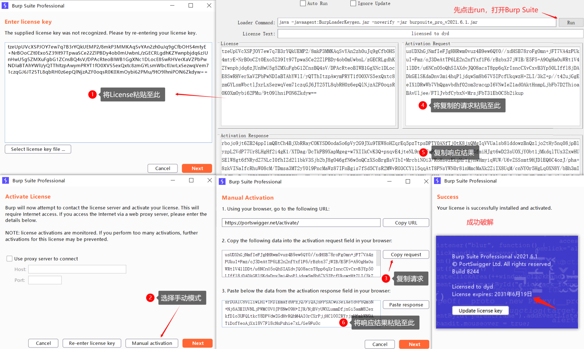Image resolution: width=584 pixels, height=349 pixels.
Task: Click the Copy URL button for activation
Action: point(406,223)
